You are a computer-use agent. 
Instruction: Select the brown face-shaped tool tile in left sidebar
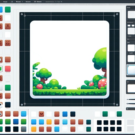point(8,43)
